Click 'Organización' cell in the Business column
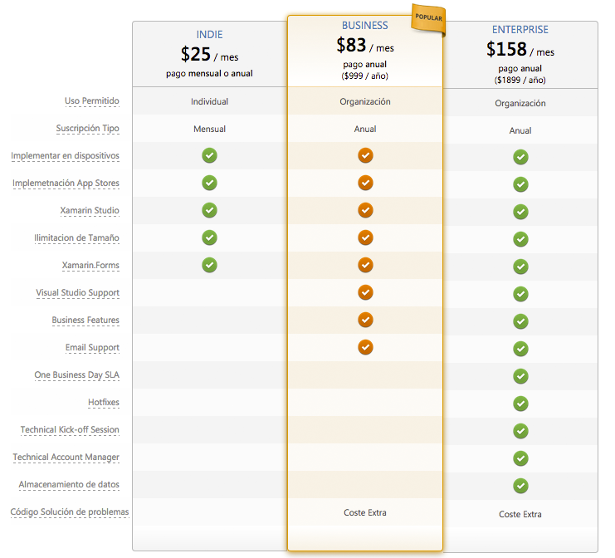 tap(364, 101)
